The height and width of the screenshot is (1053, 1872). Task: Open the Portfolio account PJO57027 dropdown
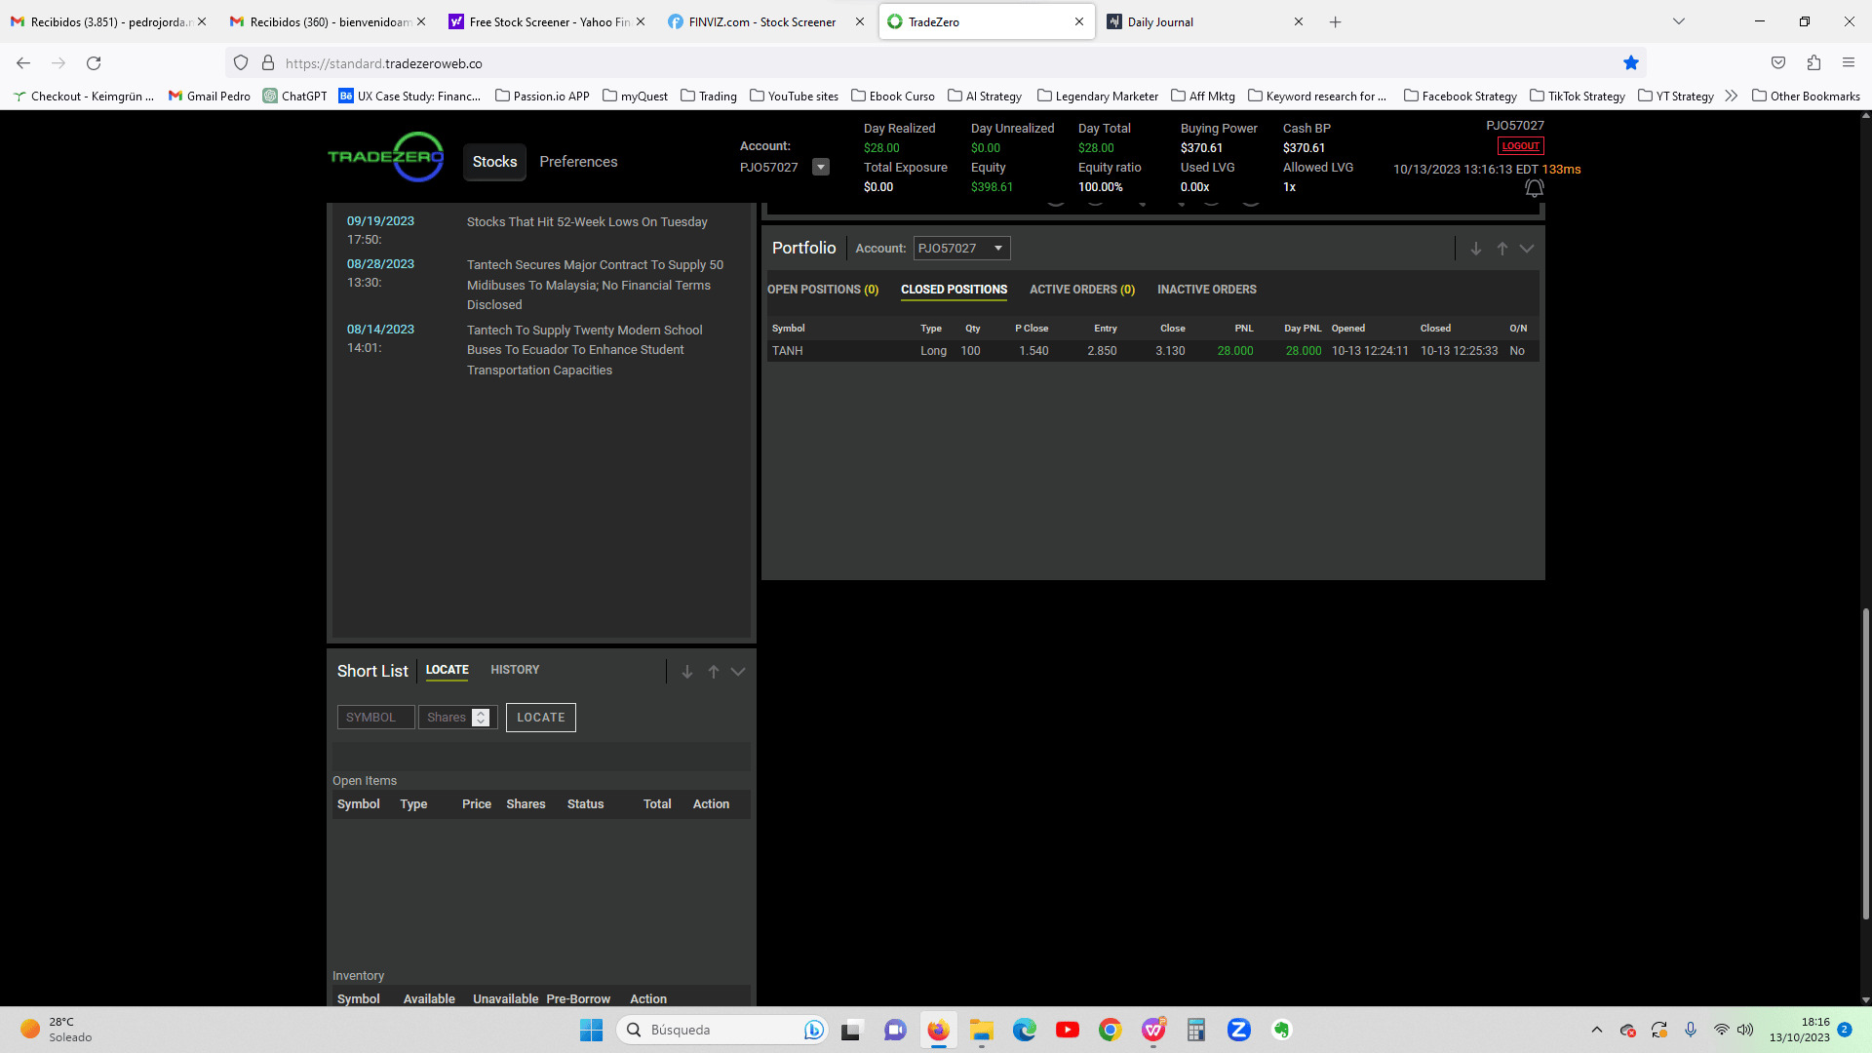[x=960, y=249]
